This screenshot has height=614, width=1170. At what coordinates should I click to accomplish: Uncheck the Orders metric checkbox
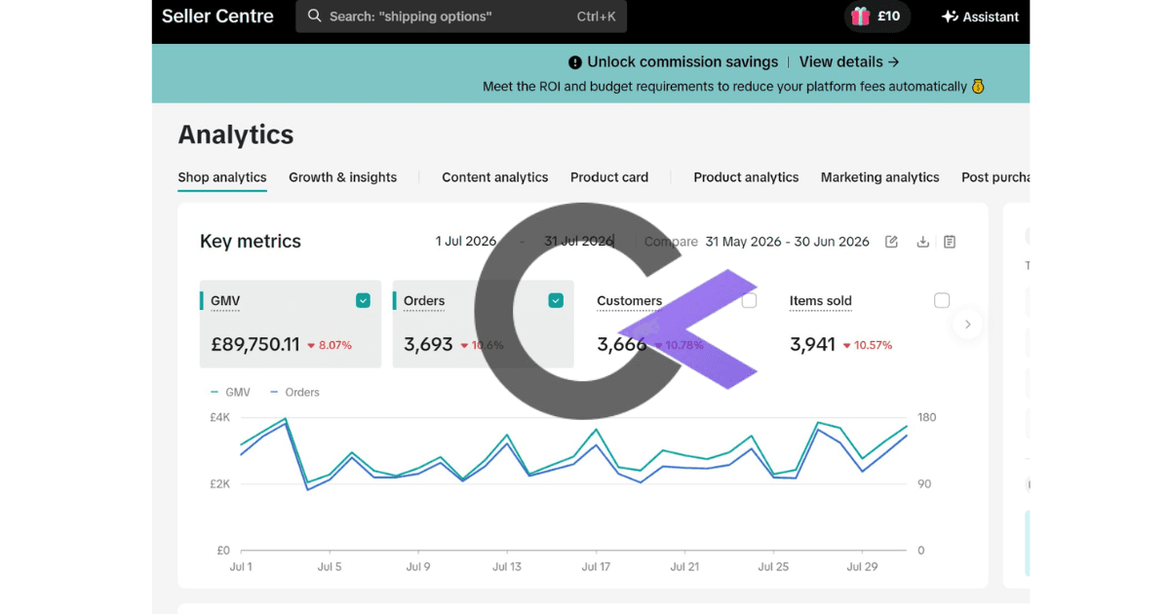(556, 301)
